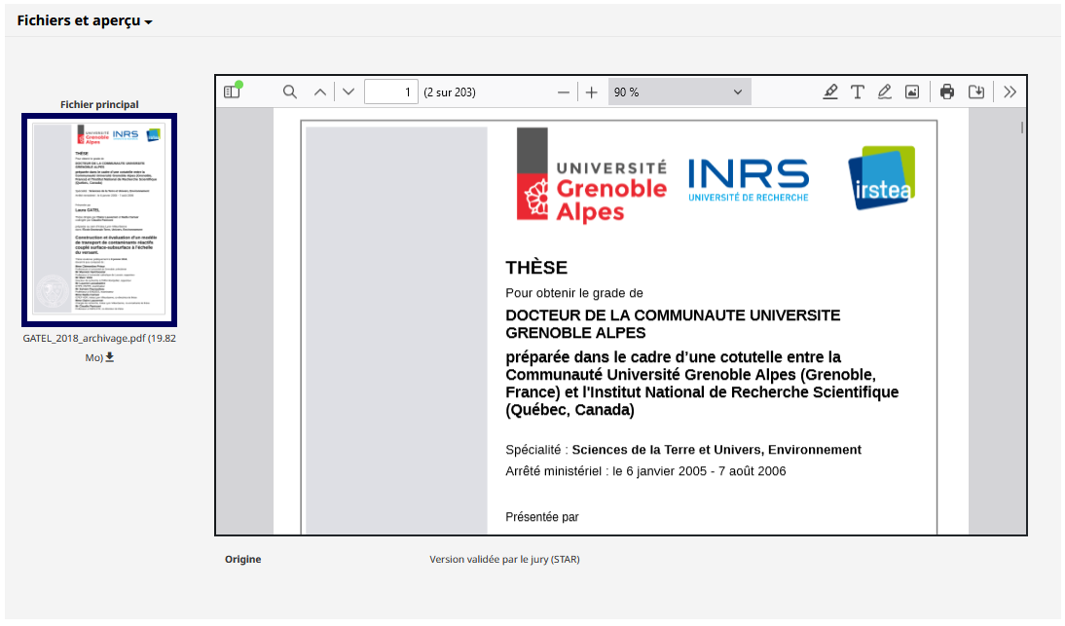The width and height of the screenshot is (1065, 626).
Task: Zoom out with the minus button
Action: click(x=563, y=92)
